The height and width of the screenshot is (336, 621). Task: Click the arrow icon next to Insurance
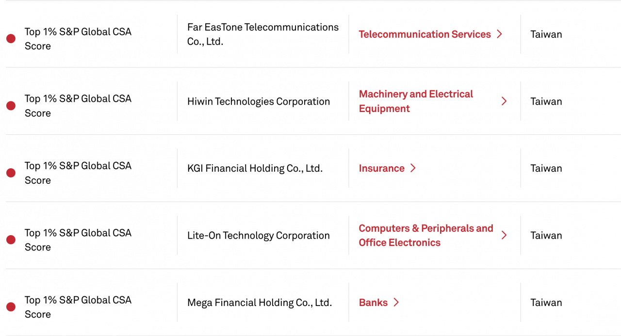pos(413,168)
